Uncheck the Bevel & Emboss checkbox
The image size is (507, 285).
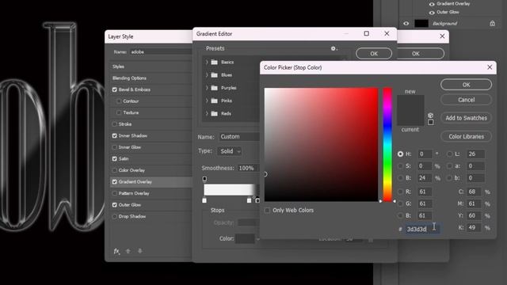coord(114,89)
